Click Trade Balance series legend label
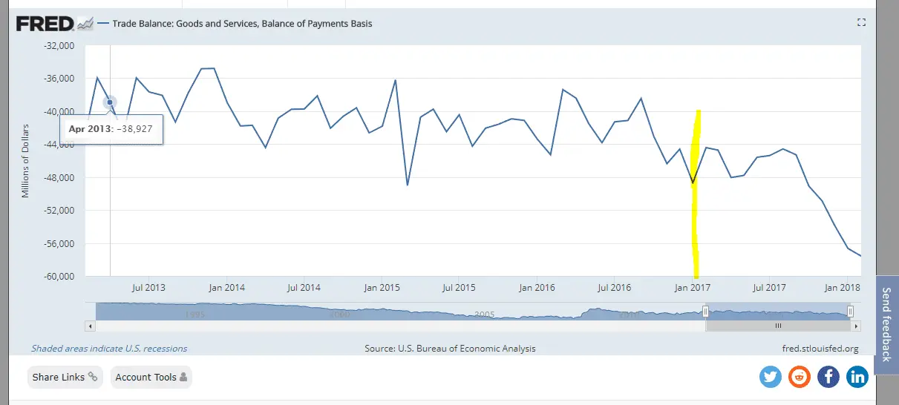The image size is (899, 405). (x=242, y=24)
